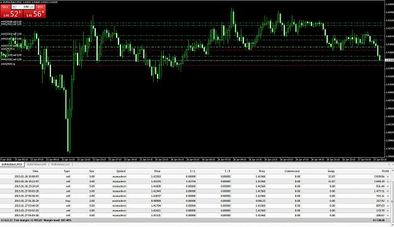The image size is (394, 227).
Task: Click the lot size field showing 5.00
Action: point(23,7)
